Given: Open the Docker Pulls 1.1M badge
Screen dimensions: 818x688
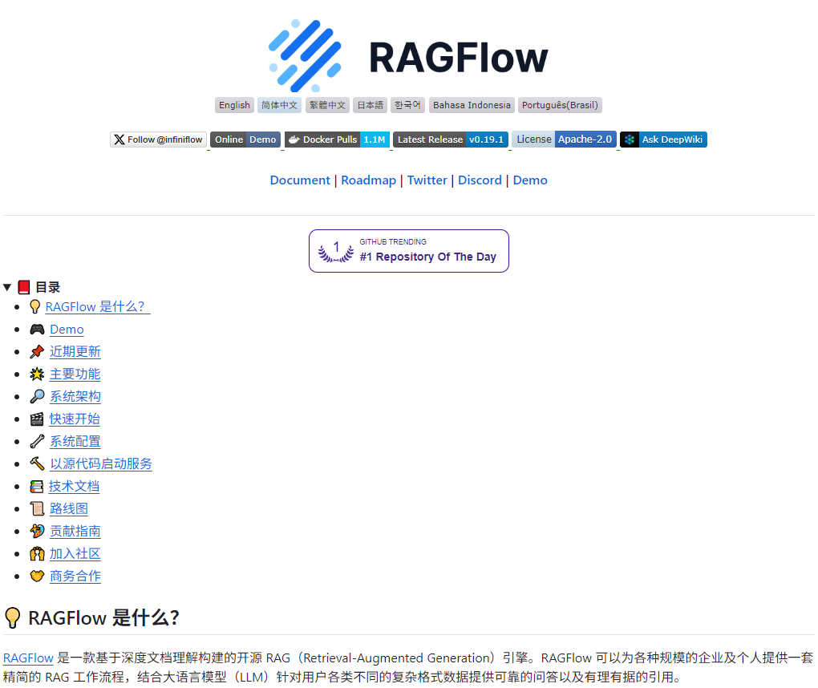Looking at the screenshot, I should 337,140.
